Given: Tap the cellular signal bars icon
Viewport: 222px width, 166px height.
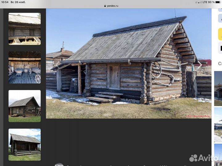Looking at the screenshot, I should pos(200,2).
